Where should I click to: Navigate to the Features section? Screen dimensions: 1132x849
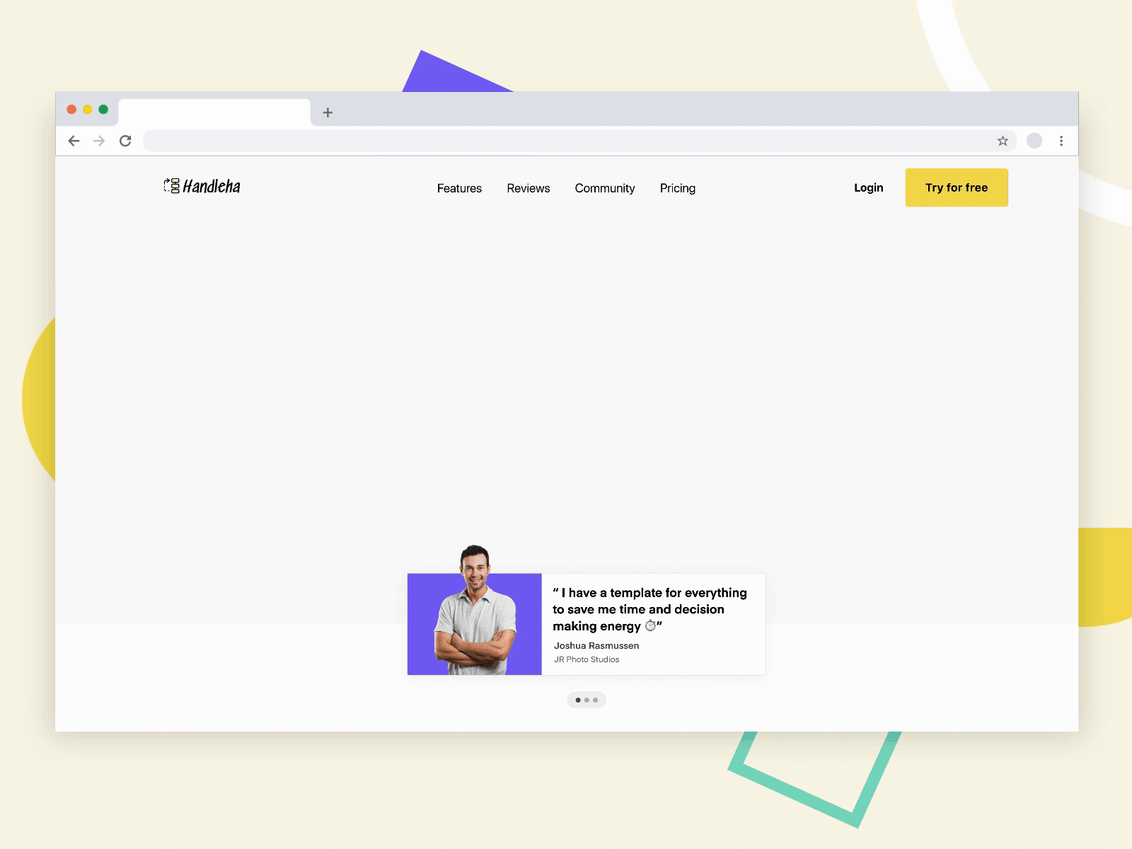point(459,188)
